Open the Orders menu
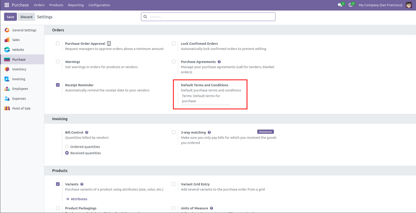This screenshot has height=213, width=416. [x=39, y=5]
